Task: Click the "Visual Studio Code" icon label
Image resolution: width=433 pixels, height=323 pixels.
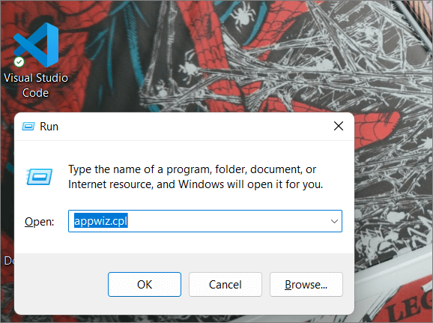Action: click(x=36, y=85)
